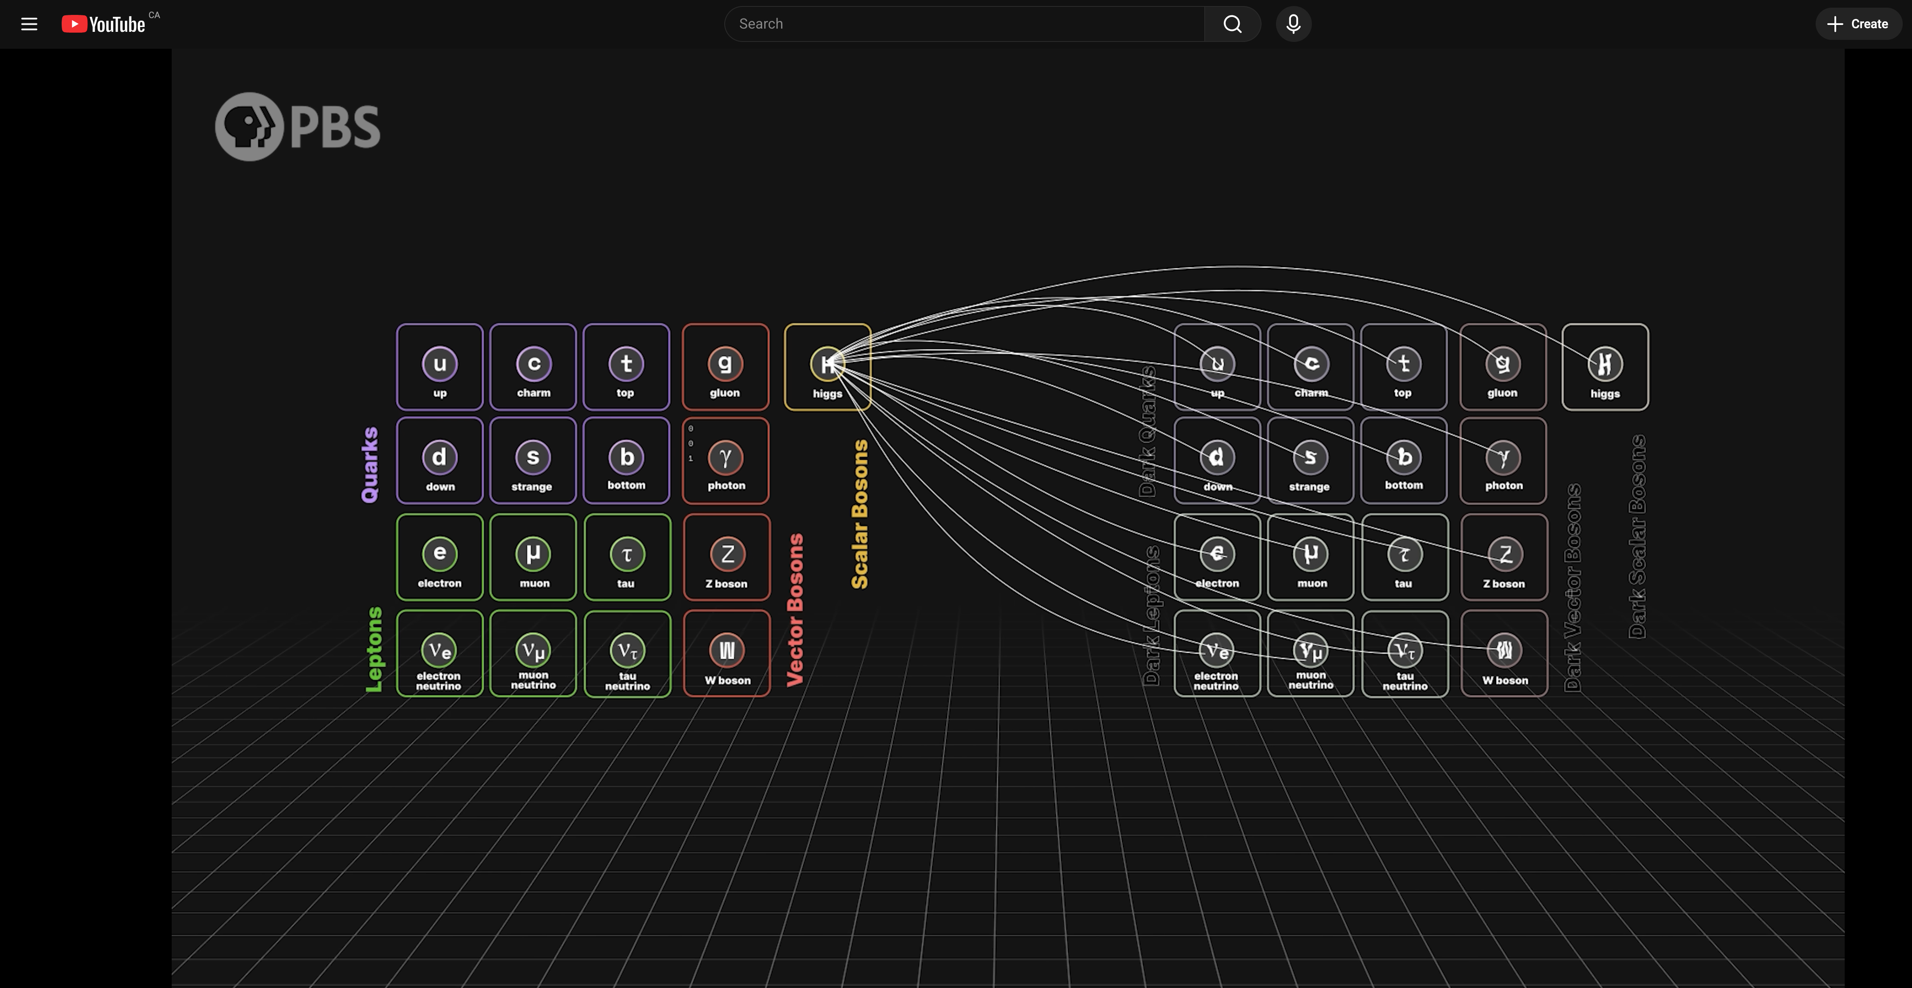Click the green 'muon' lepton tile

coord(533,557)
